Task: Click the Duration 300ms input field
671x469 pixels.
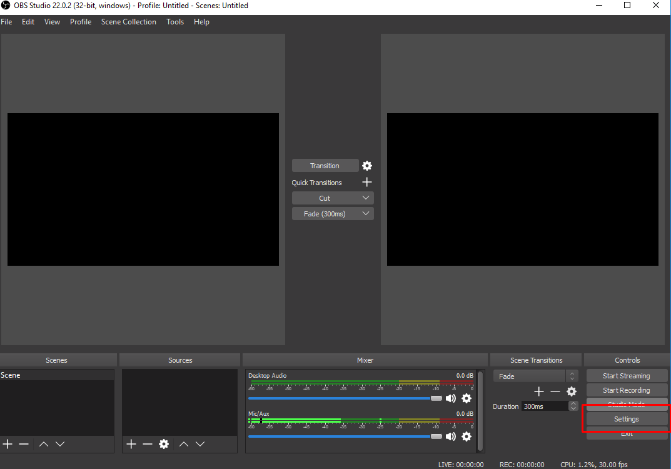Action: coord(545,406)
